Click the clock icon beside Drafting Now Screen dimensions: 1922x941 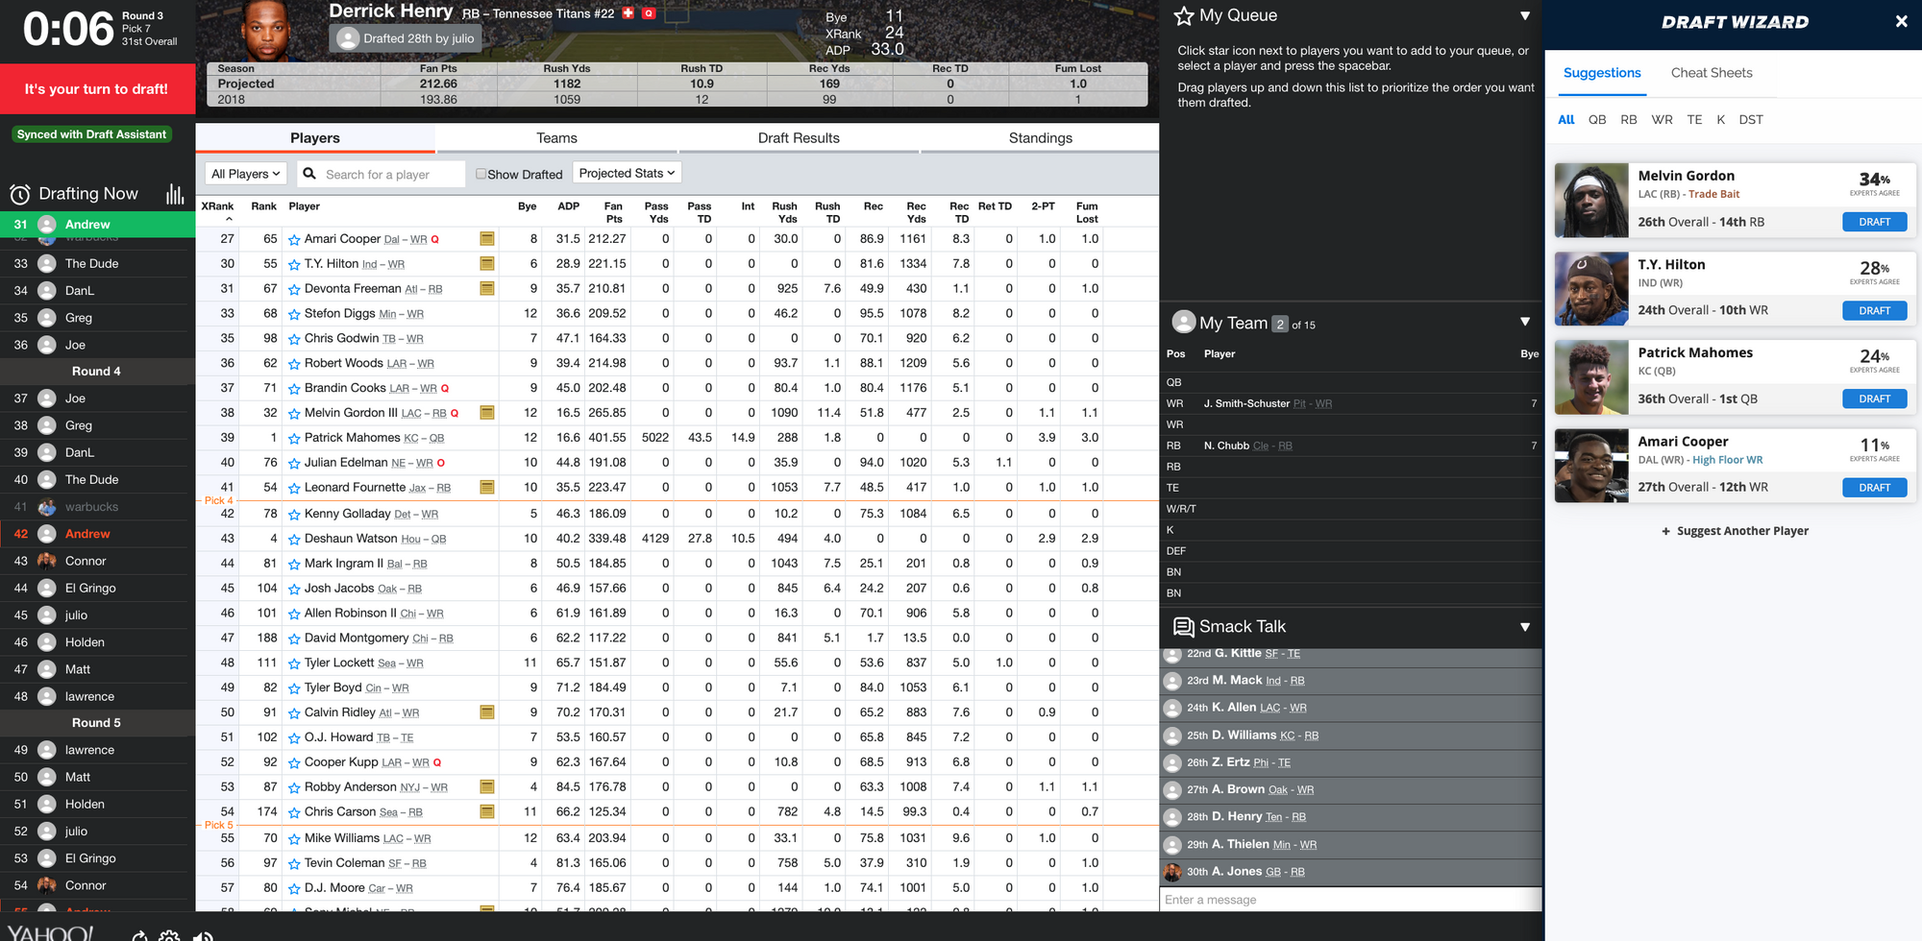coord(20,195)
